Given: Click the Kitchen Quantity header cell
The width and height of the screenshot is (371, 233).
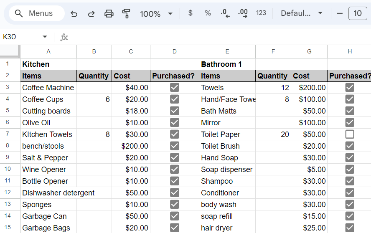Looking at the screenshot, I should point(94,76).
